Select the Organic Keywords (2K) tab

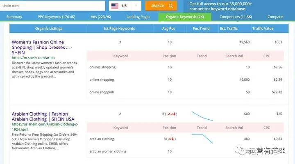coord(185,17)
